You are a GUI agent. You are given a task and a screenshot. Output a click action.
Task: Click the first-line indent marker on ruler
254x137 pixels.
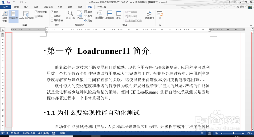click(46, 28)
